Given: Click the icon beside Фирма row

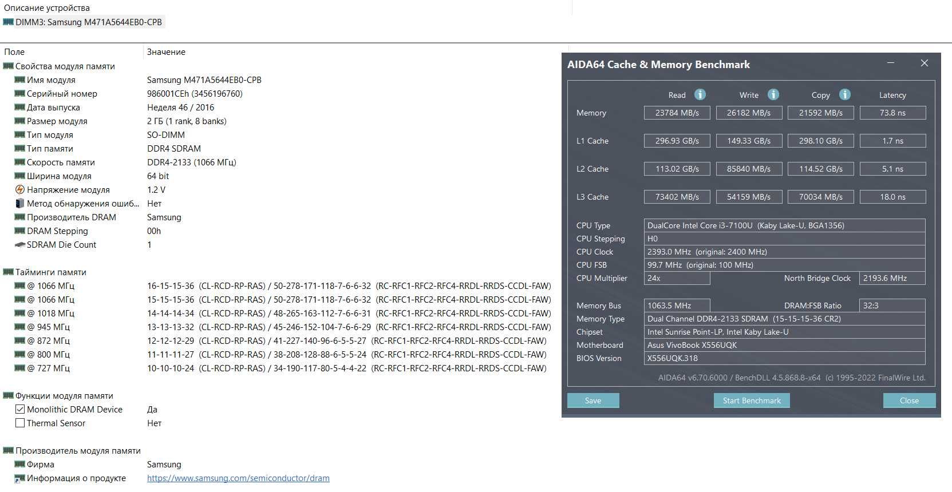Looking at the screenshot, I should [x=19, y=465].
